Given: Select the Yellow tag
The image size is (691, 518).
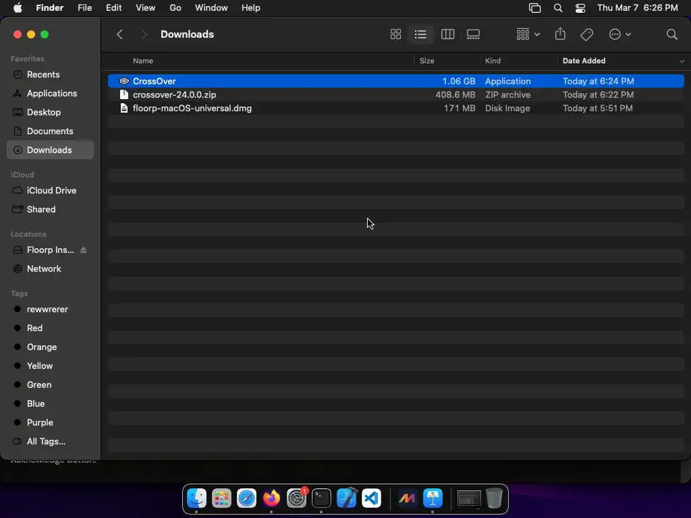Looking at the screenshot, I should click(50, 366).
